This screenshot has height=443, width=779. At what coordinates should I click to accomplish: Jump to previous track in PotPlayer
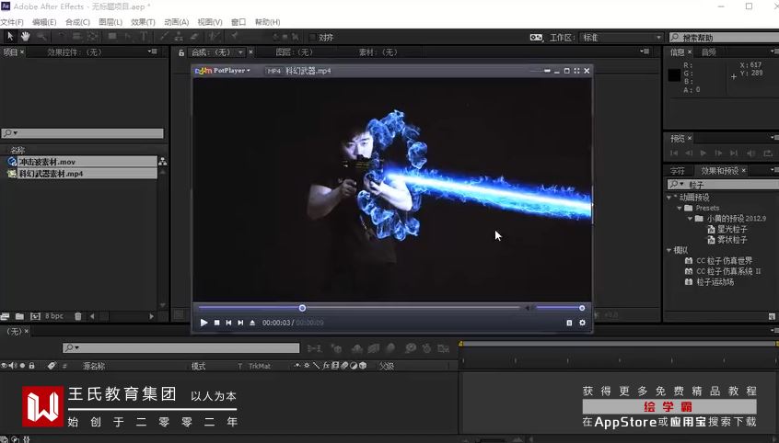point(228,323)
